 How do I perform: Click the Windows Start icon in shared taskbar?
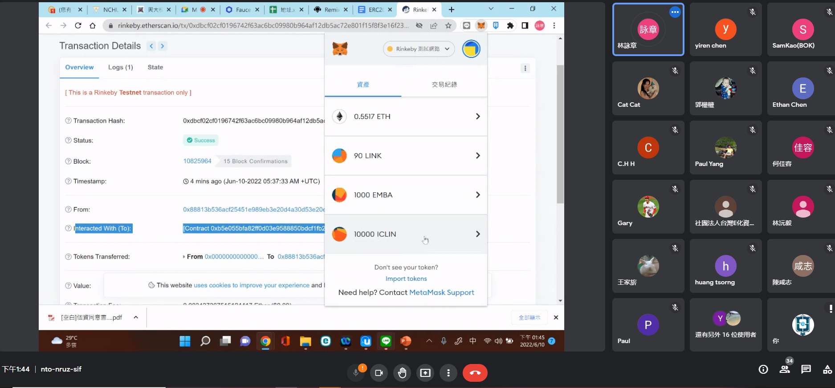(185, 341)
